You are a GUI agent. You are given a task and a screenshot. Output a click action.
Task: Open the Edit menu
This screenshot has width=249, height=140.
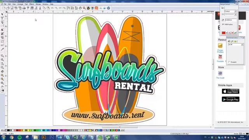[x=9, y=4]
